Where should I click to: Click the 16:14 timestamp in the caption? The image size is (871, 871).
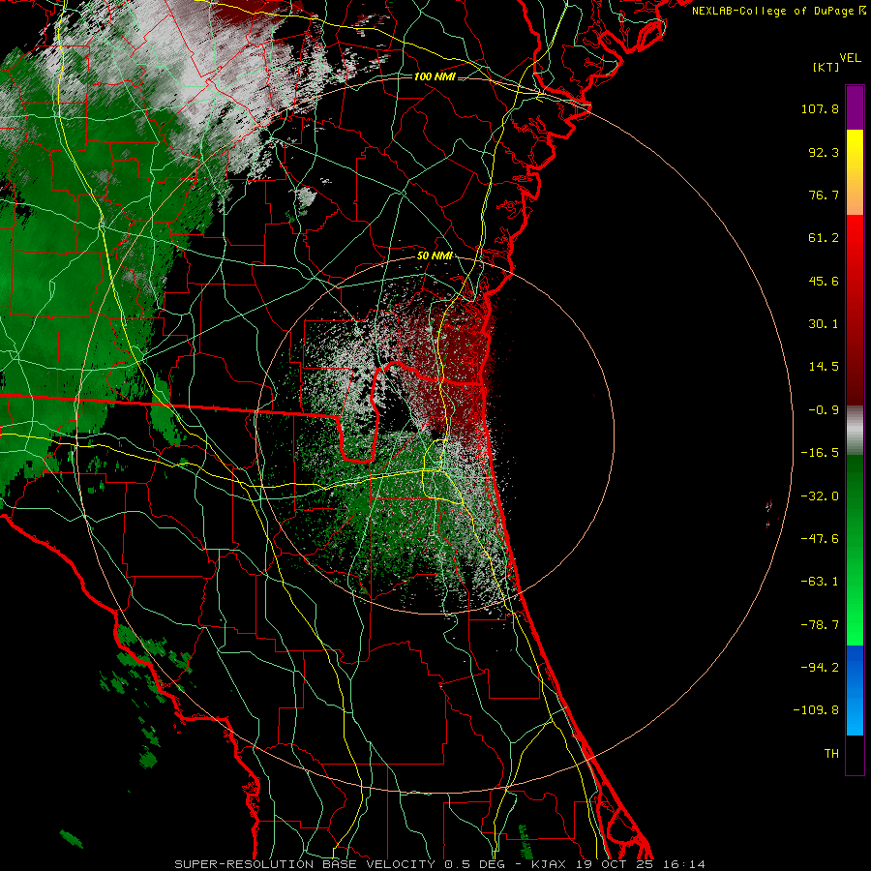(684, 864)
